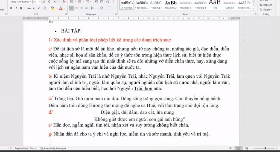
Task: Click zoom out minus button
Action: click(x=253, y=148)
